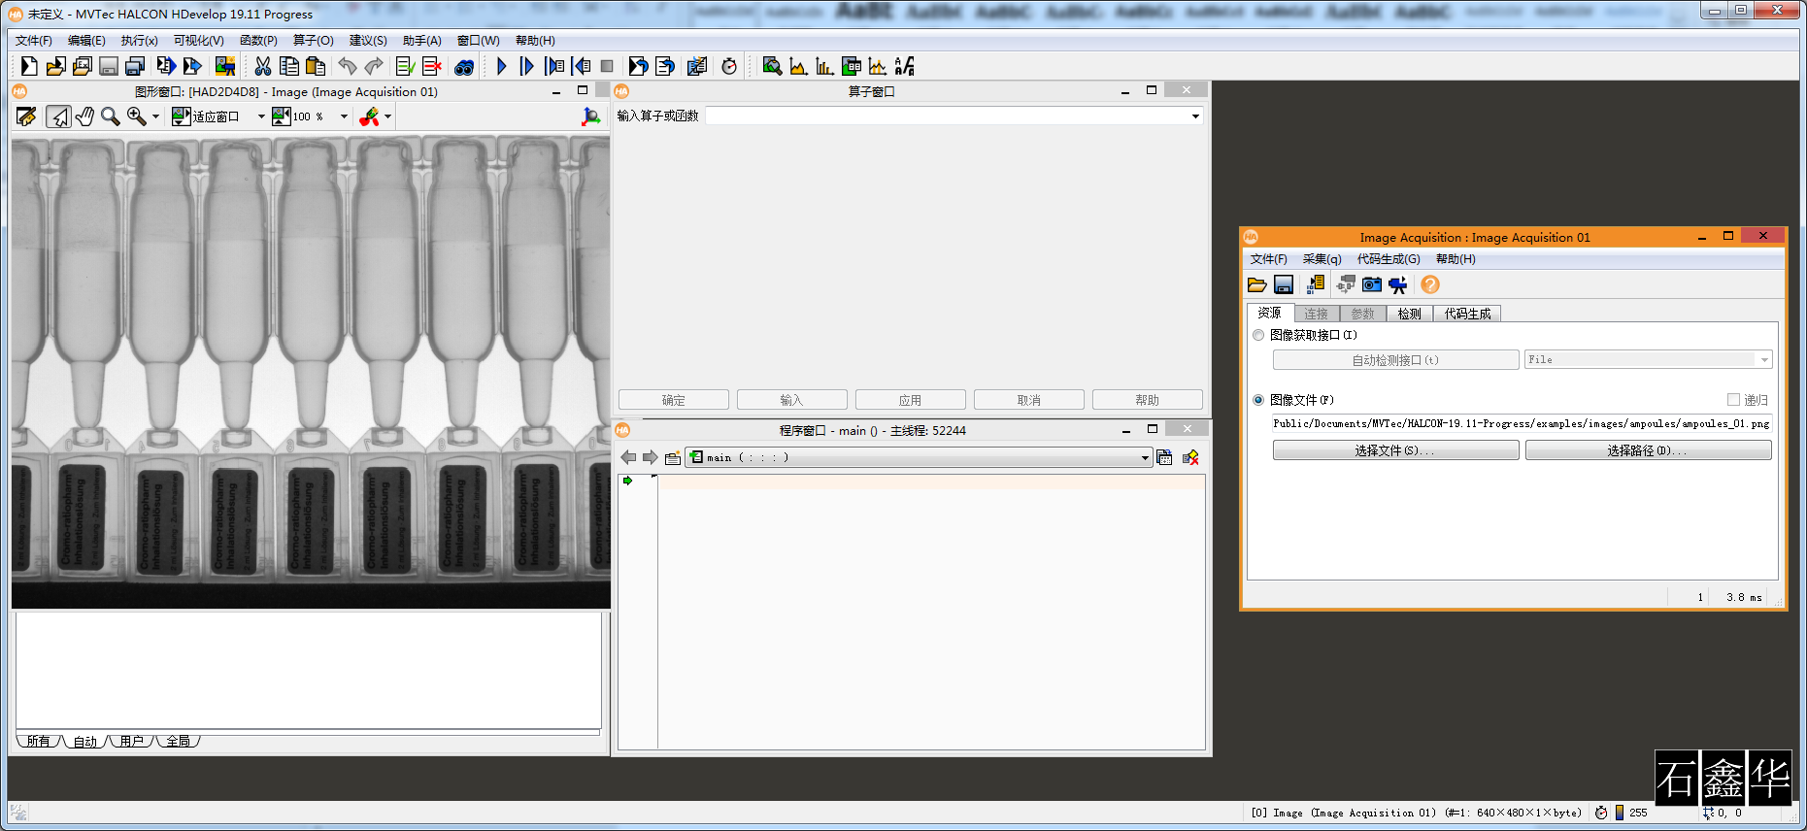Click the binoculars find icon in toolbar
Viewport: 1807px width, 831px height.
(464, 67)
